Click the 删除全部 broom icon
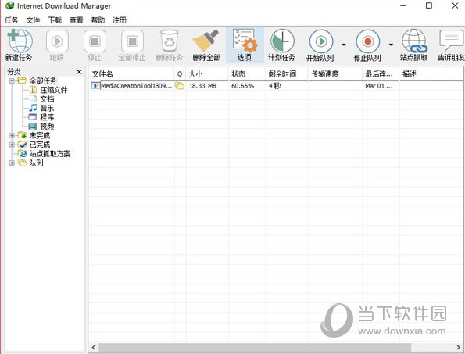This screenshot has width=465, height=354. [x=206, y=41]
